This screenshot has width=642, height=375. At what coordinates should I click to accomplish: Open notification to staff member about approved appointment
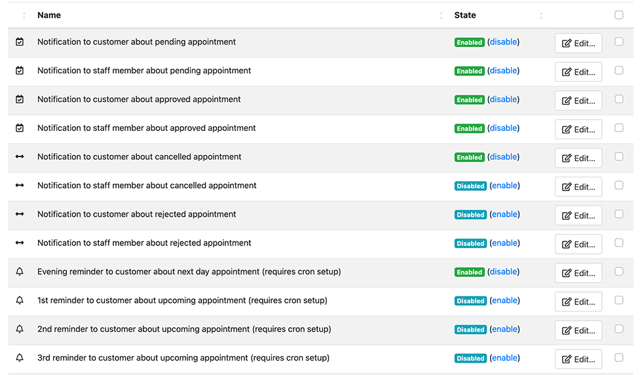point(146,128)
